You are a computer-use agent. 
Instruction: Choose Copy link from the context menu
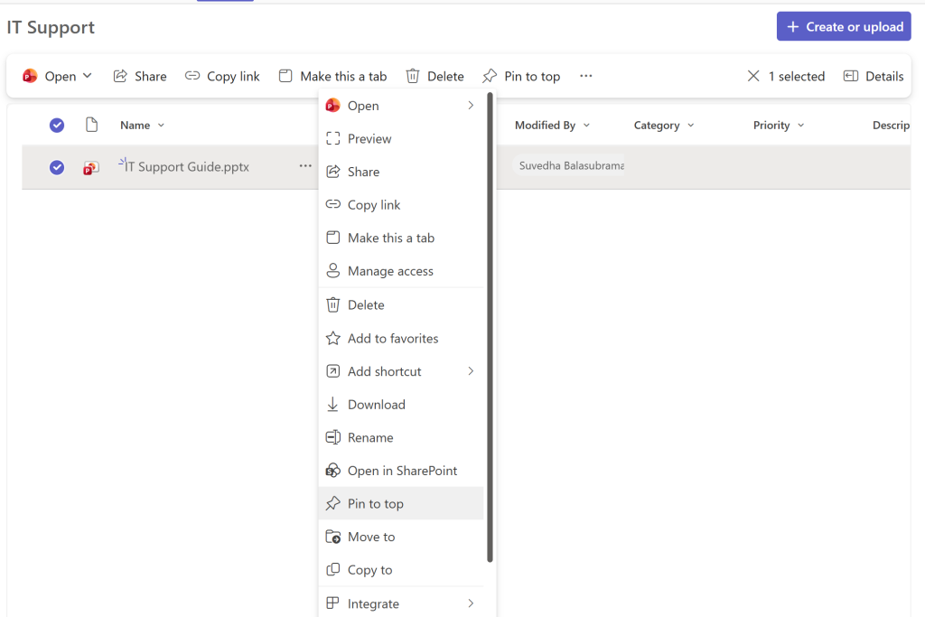(x=401, y=205)
